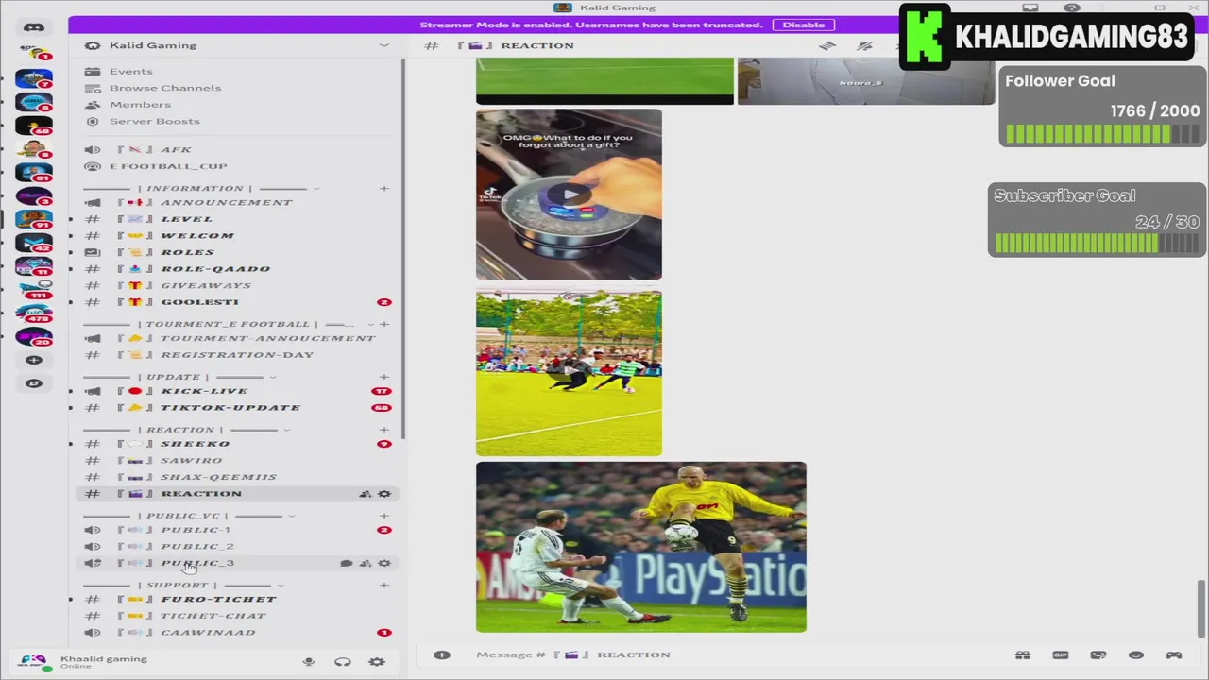The image size is (1209, 680).
Task: Open User Settings gear icon
Action: (x=377, y=662)
